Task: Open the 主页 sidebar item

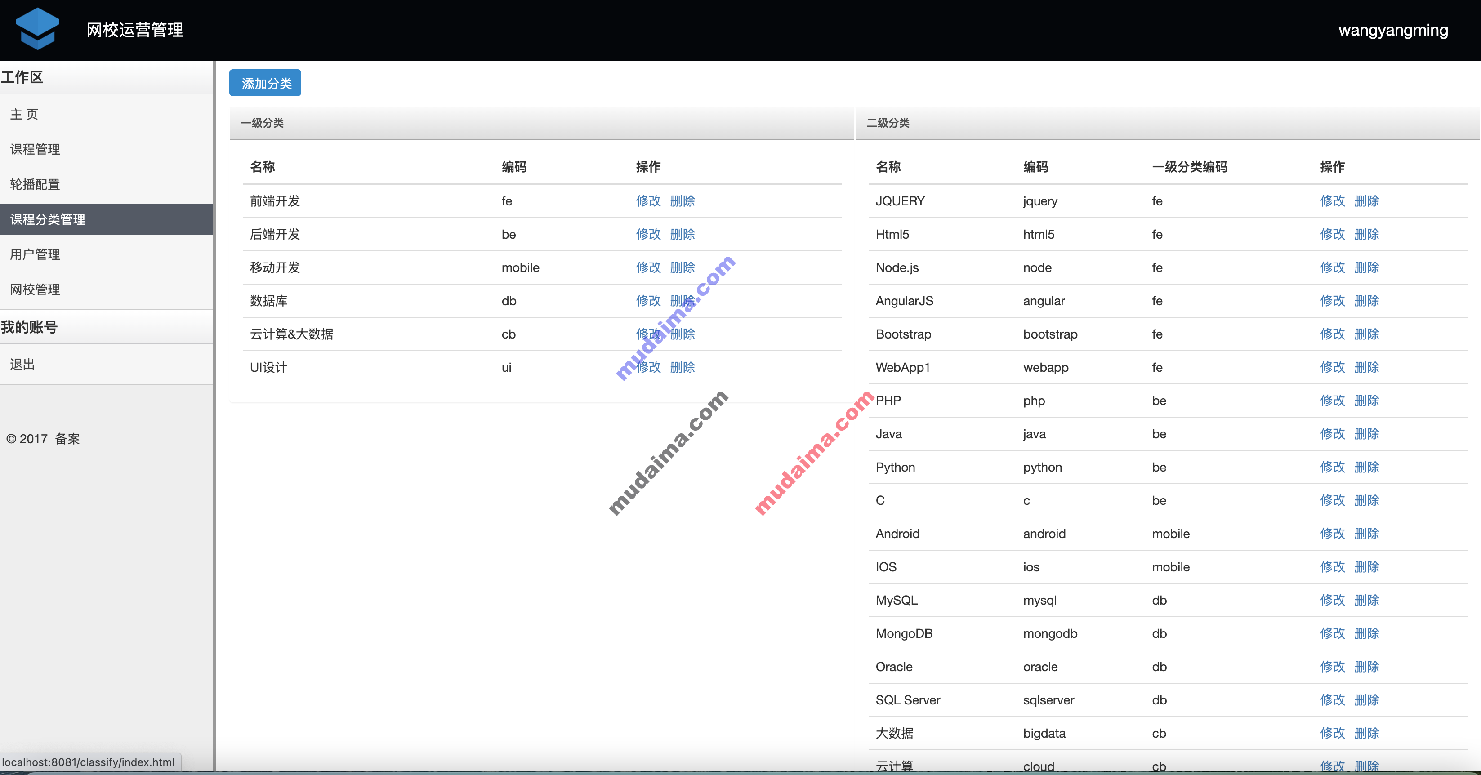Action: click(x=24, y=115)
